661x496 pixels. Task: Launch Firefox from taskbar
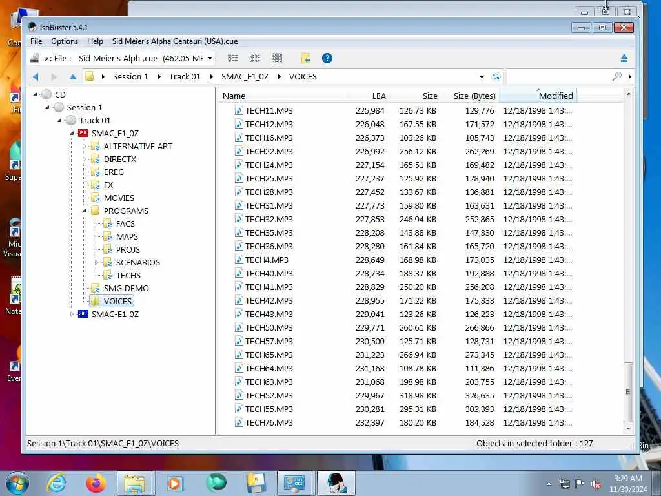click(96, 483)
